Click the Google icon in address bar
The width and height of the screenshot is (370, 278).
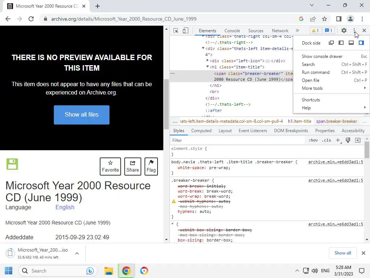[x=301, y=19]
